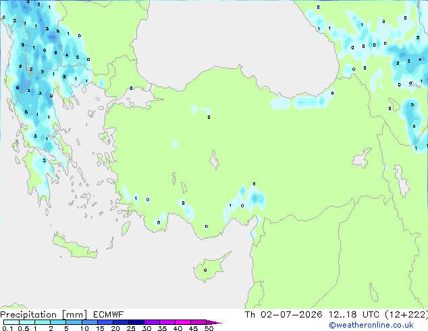Click the 25–30 mm dark blue legend swatch
428x331 pixels.
[136, 322]
